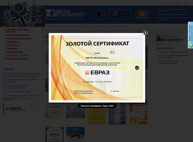This screenshot has height=142, width=193.
Task: Click the blue Металл-Экспо diploma thumbnail
Action: [75, 134]
